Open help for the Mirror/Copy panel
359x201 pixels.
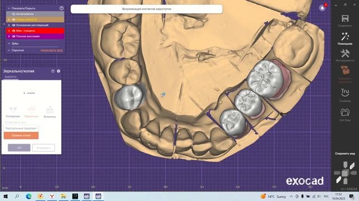53,71
